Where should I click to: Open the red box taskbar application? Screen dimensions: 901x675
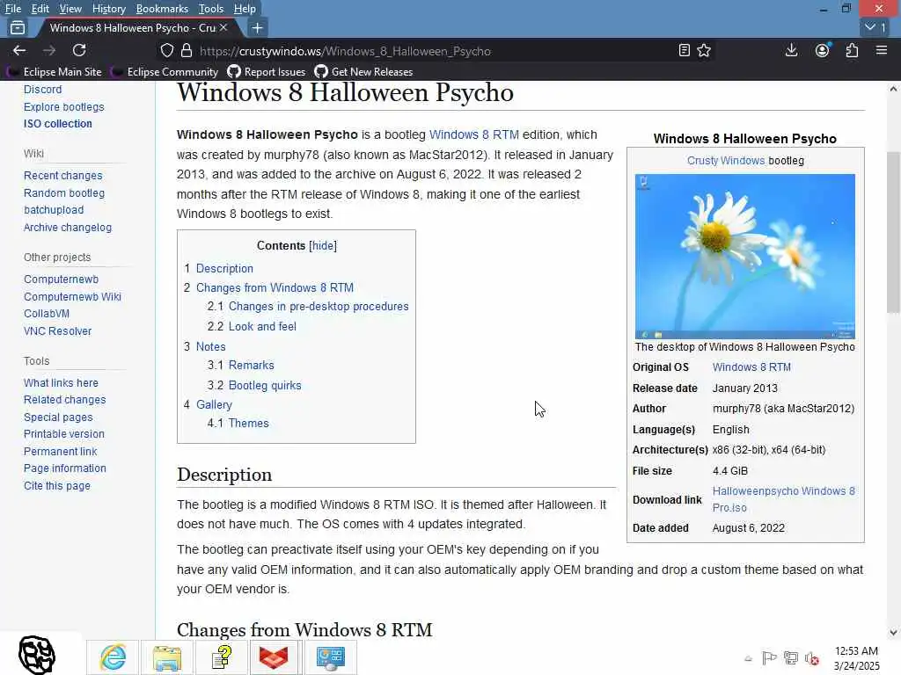tap(275, 657)
